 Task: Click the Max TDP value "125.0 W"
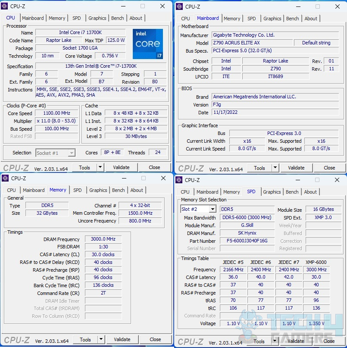click(116, 40)
